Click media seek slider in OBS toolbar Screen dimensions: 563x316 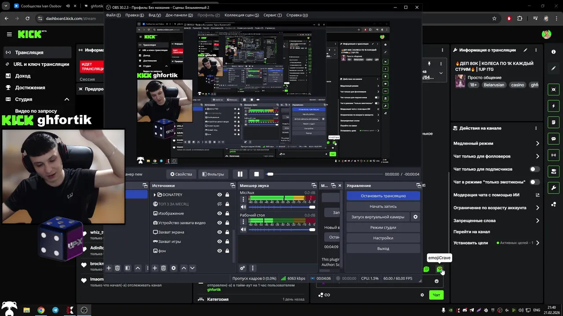[x=324, y=174]
